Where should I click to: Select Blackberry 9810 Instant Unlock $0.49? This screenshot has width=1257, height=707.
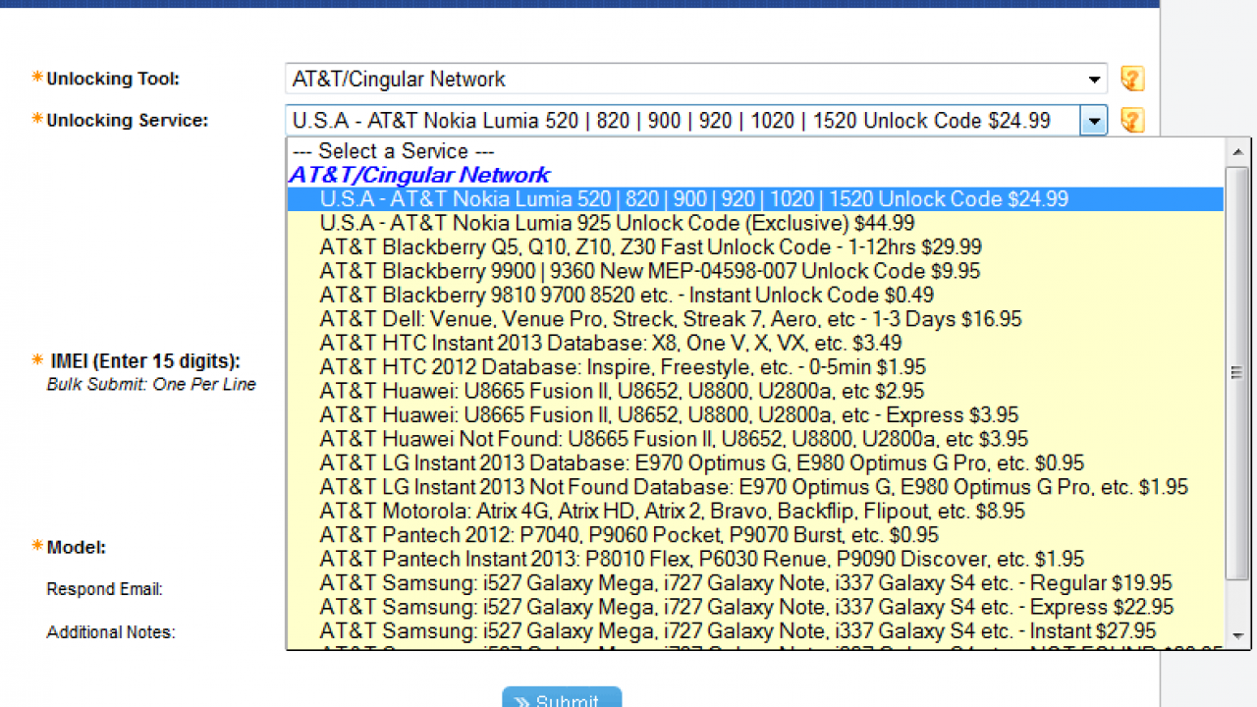click(755, 295)
